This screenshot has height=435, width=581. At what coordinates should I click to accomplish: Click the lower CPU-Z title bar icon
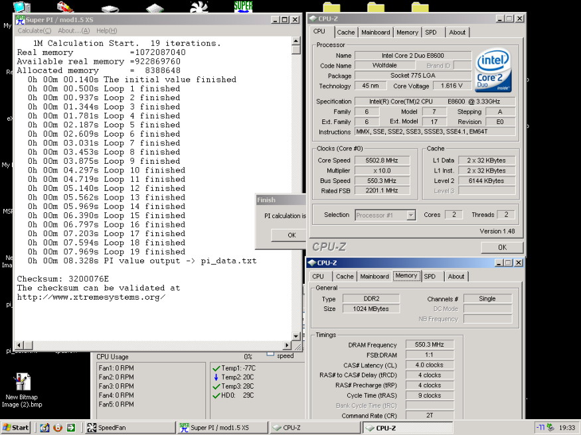coord(311,263)
